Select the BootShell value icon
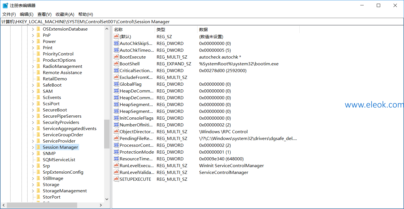Viewport: 404px width, 209px height. (x=116, y=64)
